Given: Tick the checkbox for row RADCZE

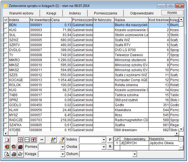Looking at the screenshot, I should click(6, 120).
